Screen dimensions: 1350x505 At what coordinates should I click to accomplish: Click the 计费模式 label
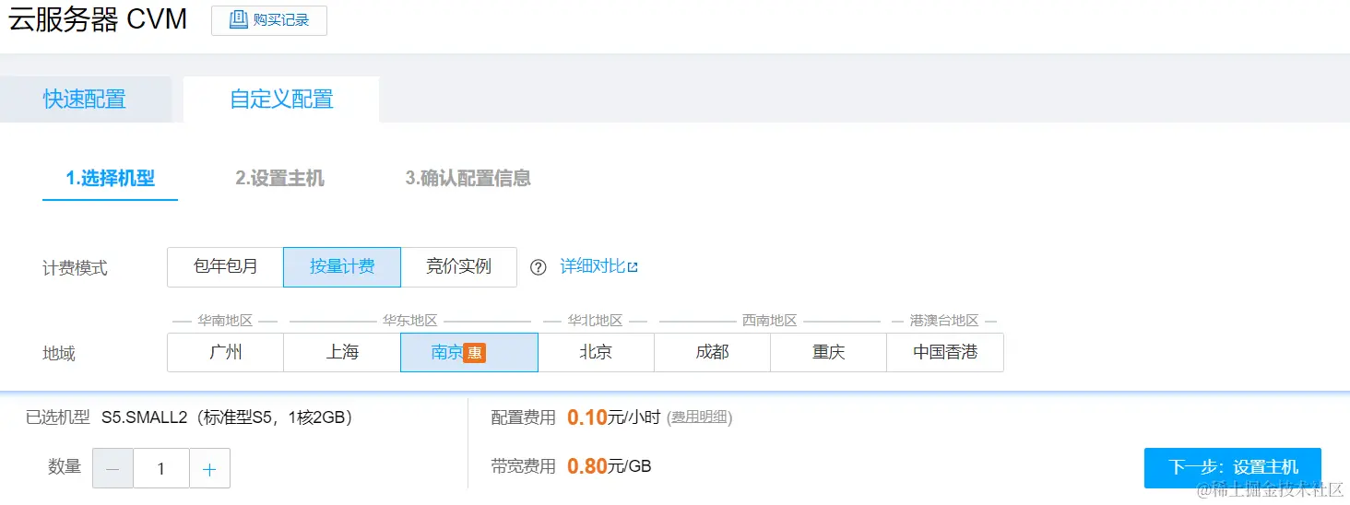[75, 268]
